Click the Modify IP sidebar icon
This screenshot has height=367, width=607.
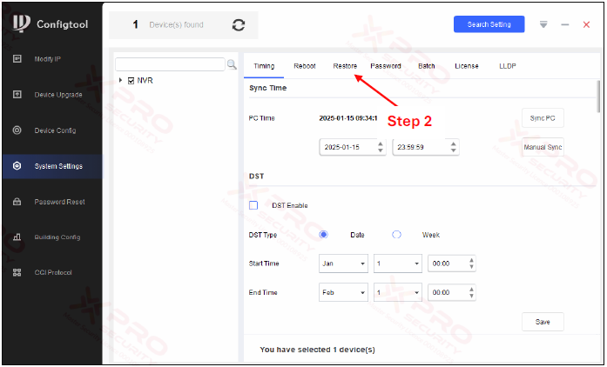tap(17, 59)
